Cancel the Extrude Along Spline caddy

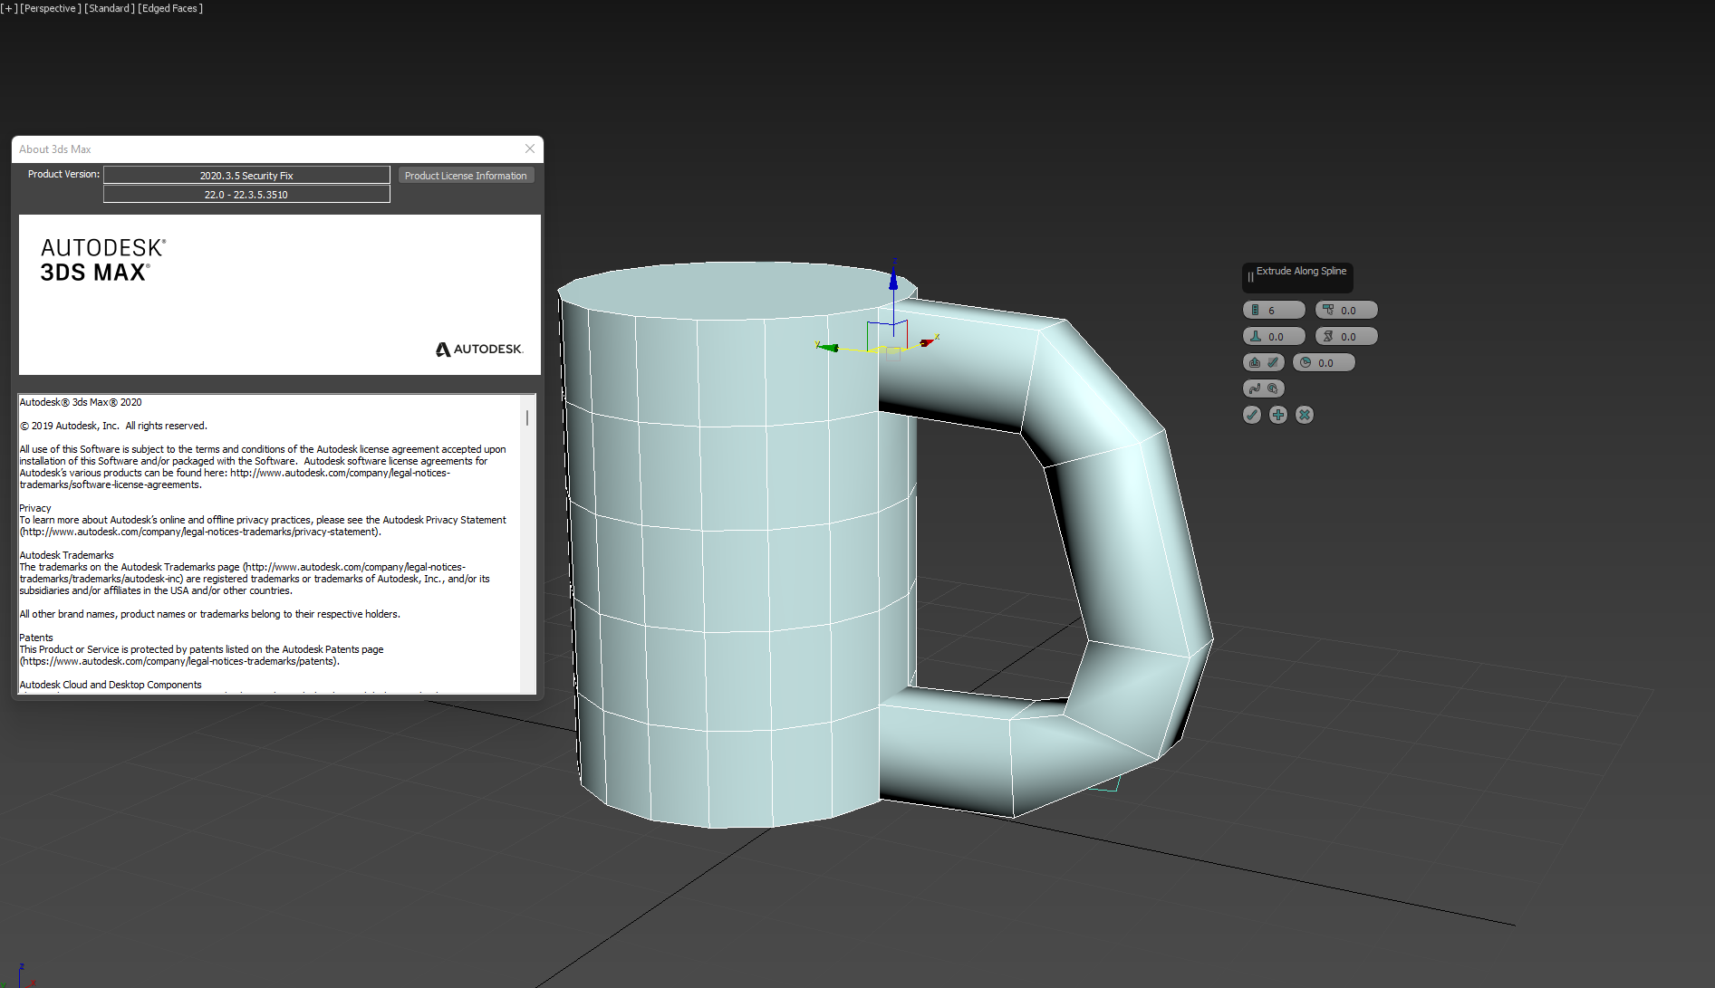tap(1305, 415)
